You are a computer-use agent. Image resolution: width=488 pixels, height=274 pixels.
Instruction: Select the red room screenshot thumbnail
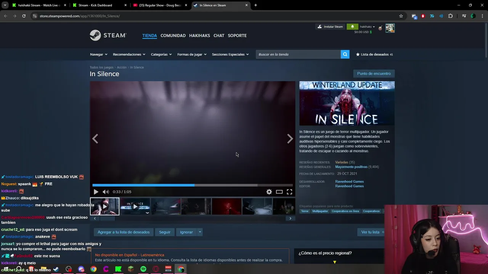pos(226,206)
